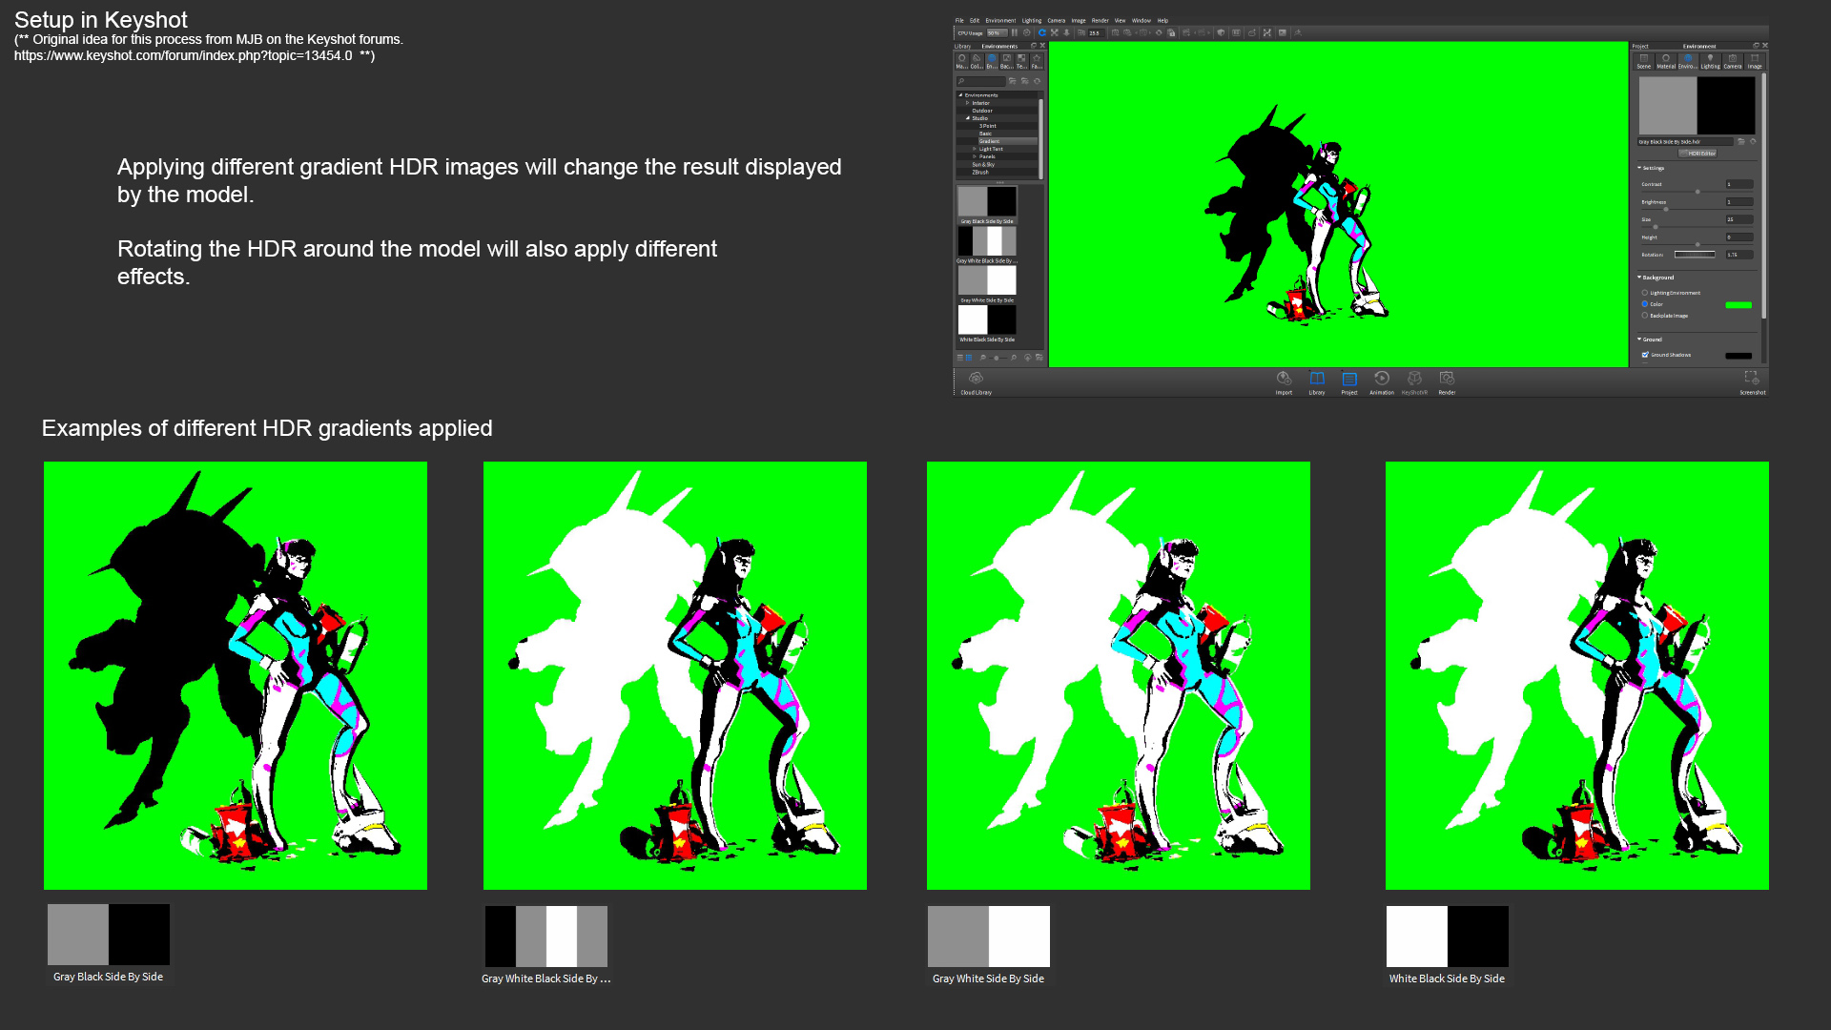Click the fit-to-view arrows toolbar icon
Screen dimensions: 1831x1030
(x=1055, y=32)
